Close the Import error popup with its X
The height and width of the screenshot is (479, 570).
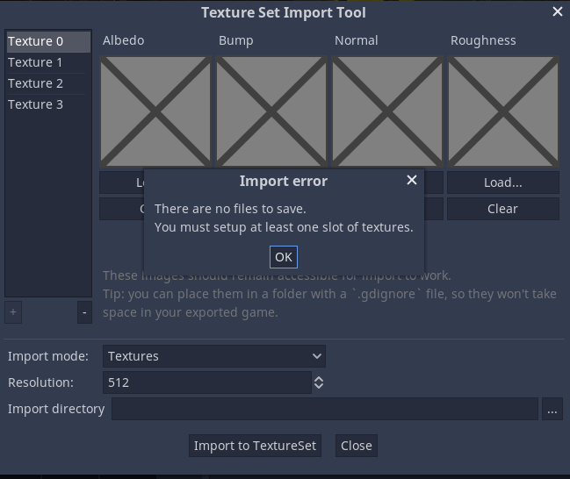[x=412, y=180]
